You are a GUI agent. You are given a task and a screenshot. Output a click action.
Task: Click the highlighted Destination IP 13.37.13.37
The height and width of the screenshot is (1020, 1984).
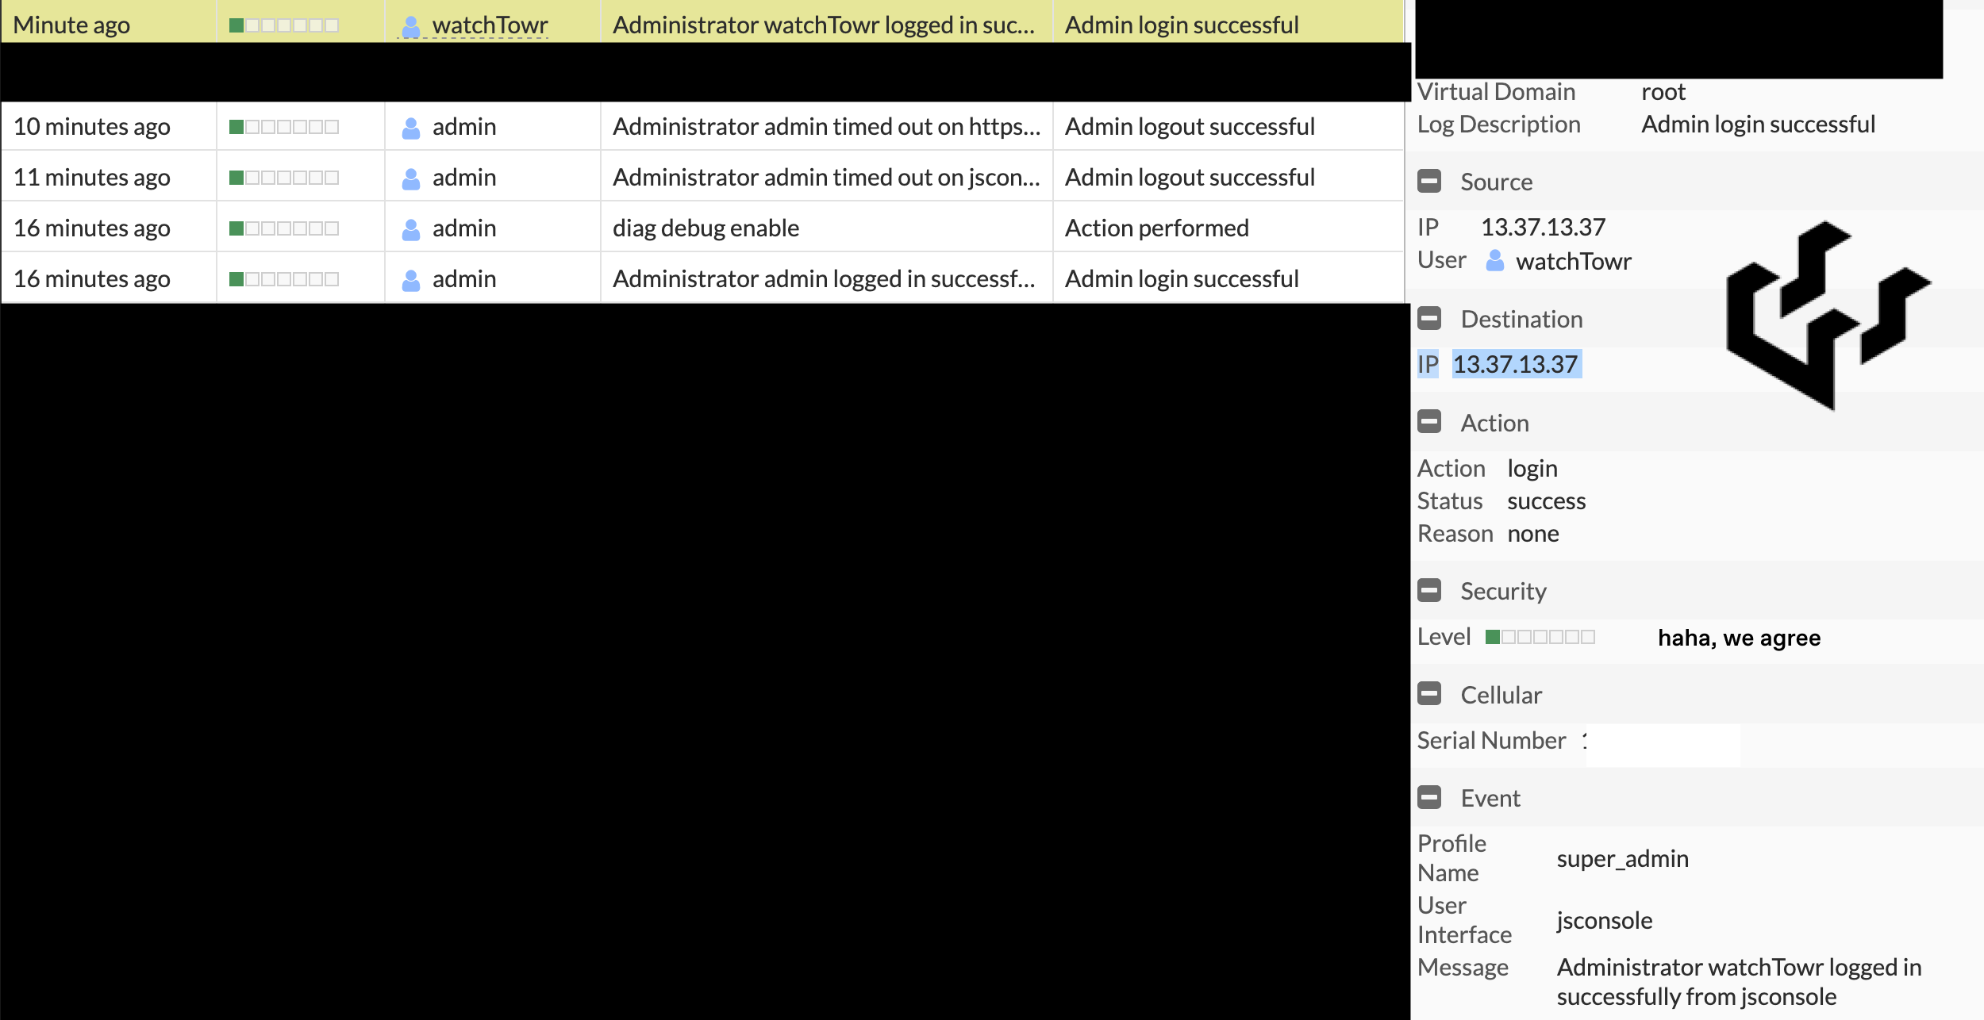pos(1515,364)
